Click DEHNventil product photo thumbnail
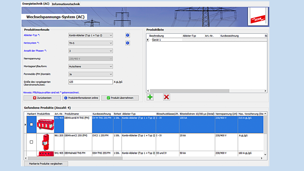The width and height of the screenshot is (304, 171). [45, 124]
